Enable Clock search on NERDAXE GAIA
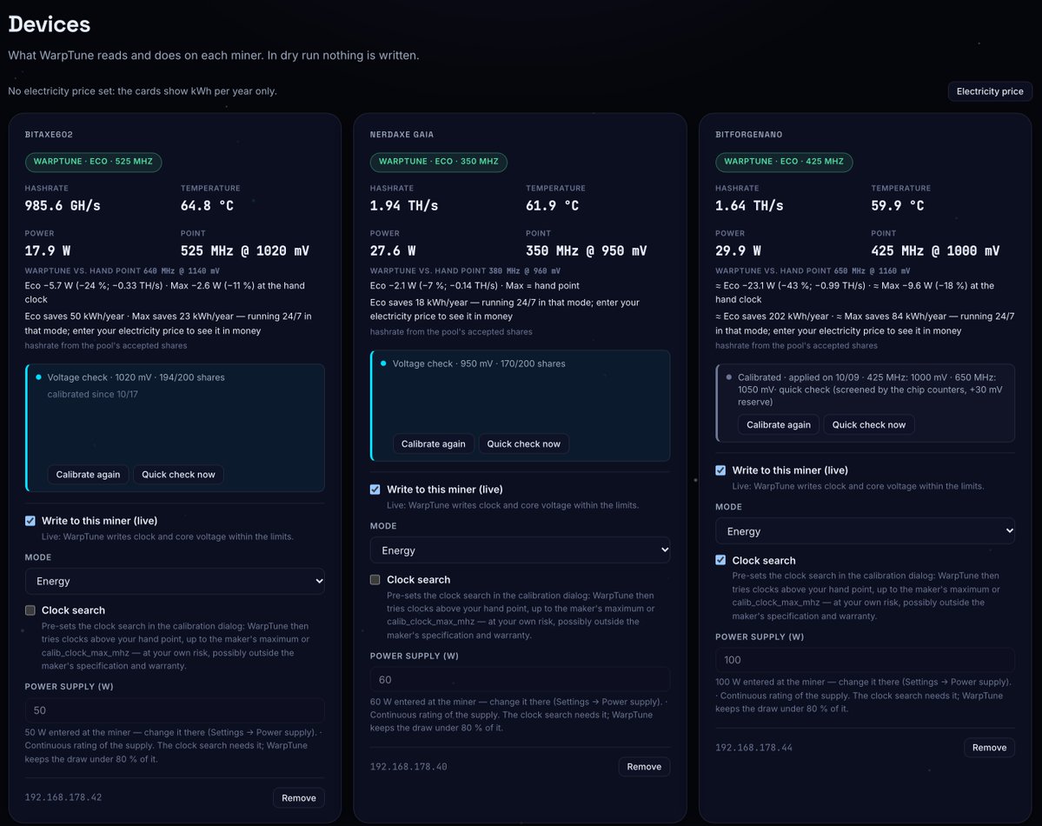 pyautogui.click(x=375, y=580)
